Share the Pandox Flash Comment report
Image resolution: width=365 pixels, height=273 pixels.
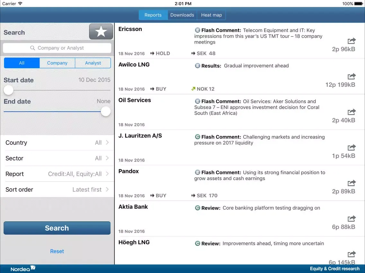pos(352,183)
